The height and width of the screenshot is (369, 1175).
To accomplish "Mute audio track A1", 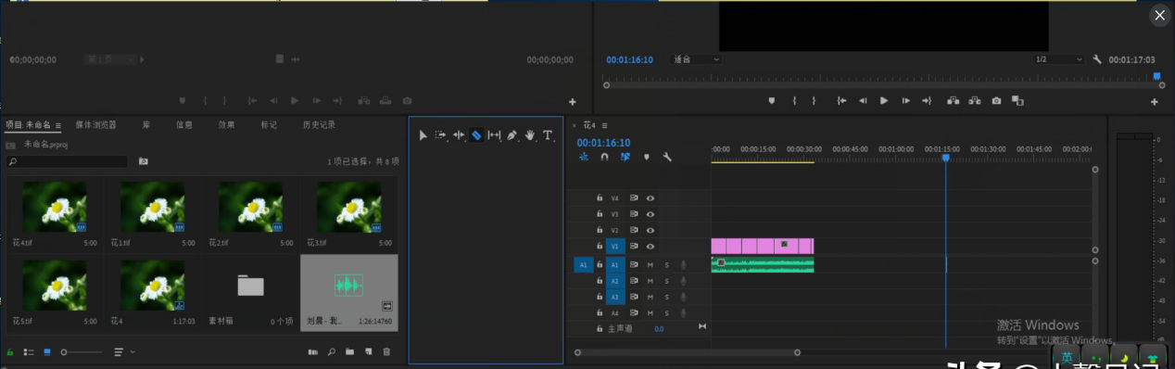I will tap(651, 264).
